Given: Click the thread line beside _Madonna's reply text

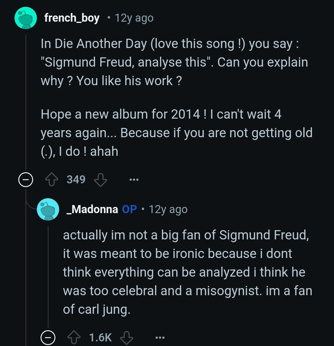Looking at the screenshot, I should [x=48, y=273].
